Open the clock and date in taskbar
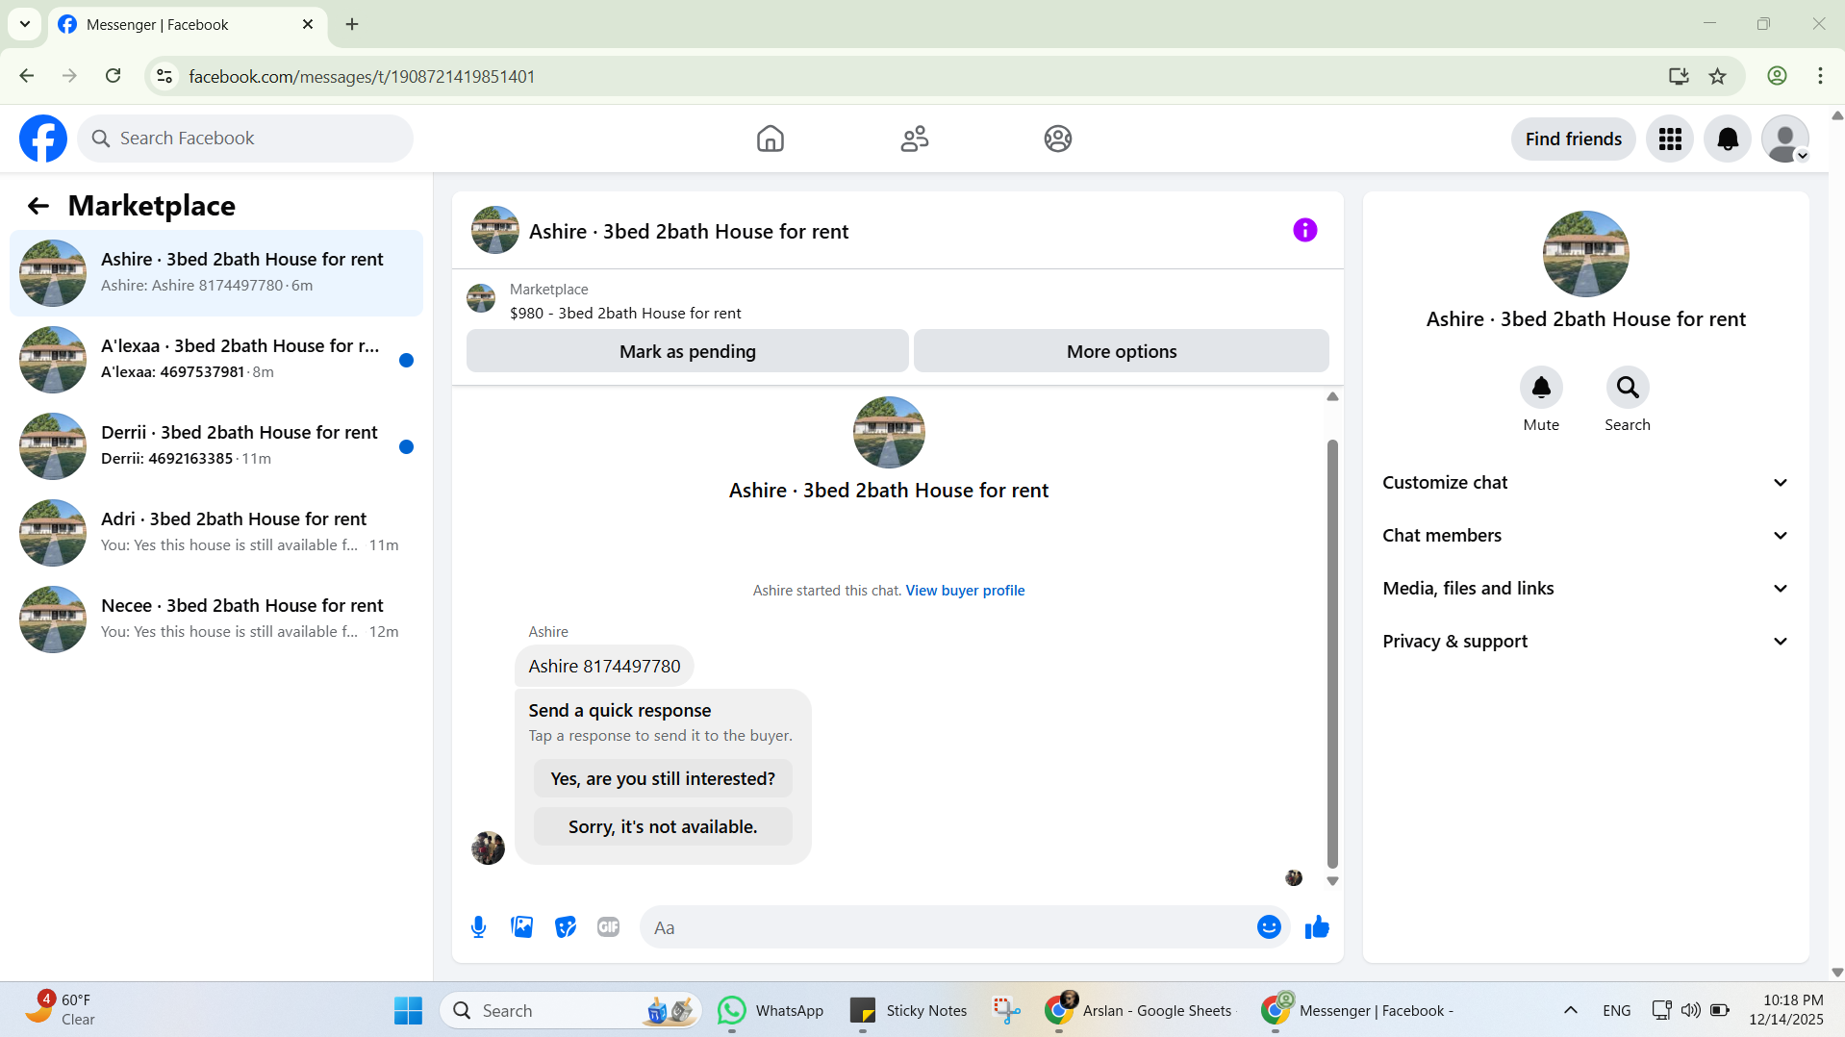Viewport: 1845px width, 1037px height. tap(1786, 1010)
